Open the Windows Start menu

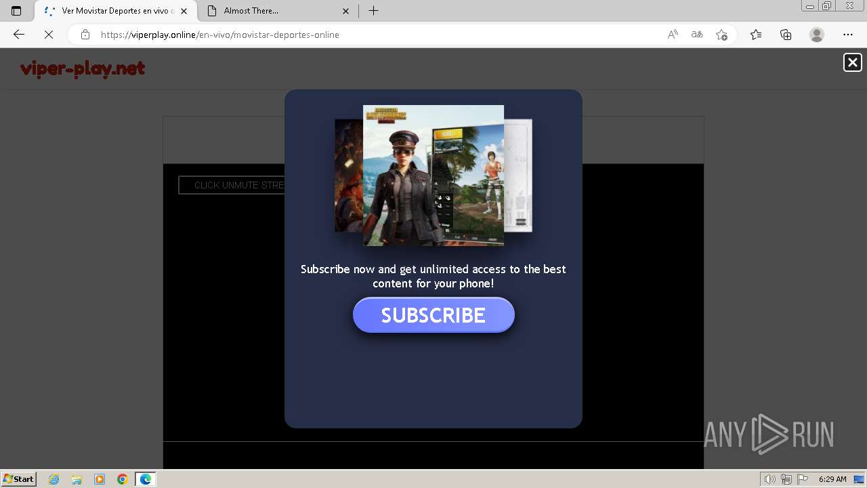tap(19, 479)
